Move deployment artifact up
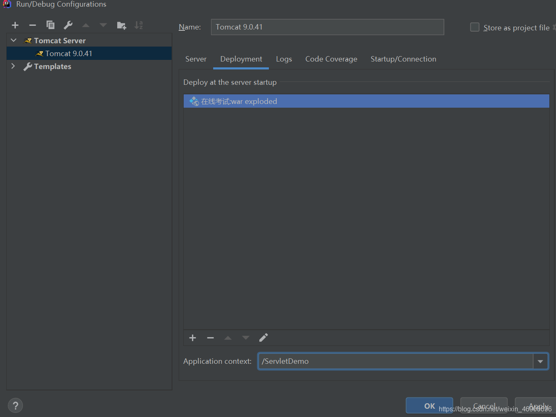The height and width of the screenshot is (417, 556). point(228,338)
